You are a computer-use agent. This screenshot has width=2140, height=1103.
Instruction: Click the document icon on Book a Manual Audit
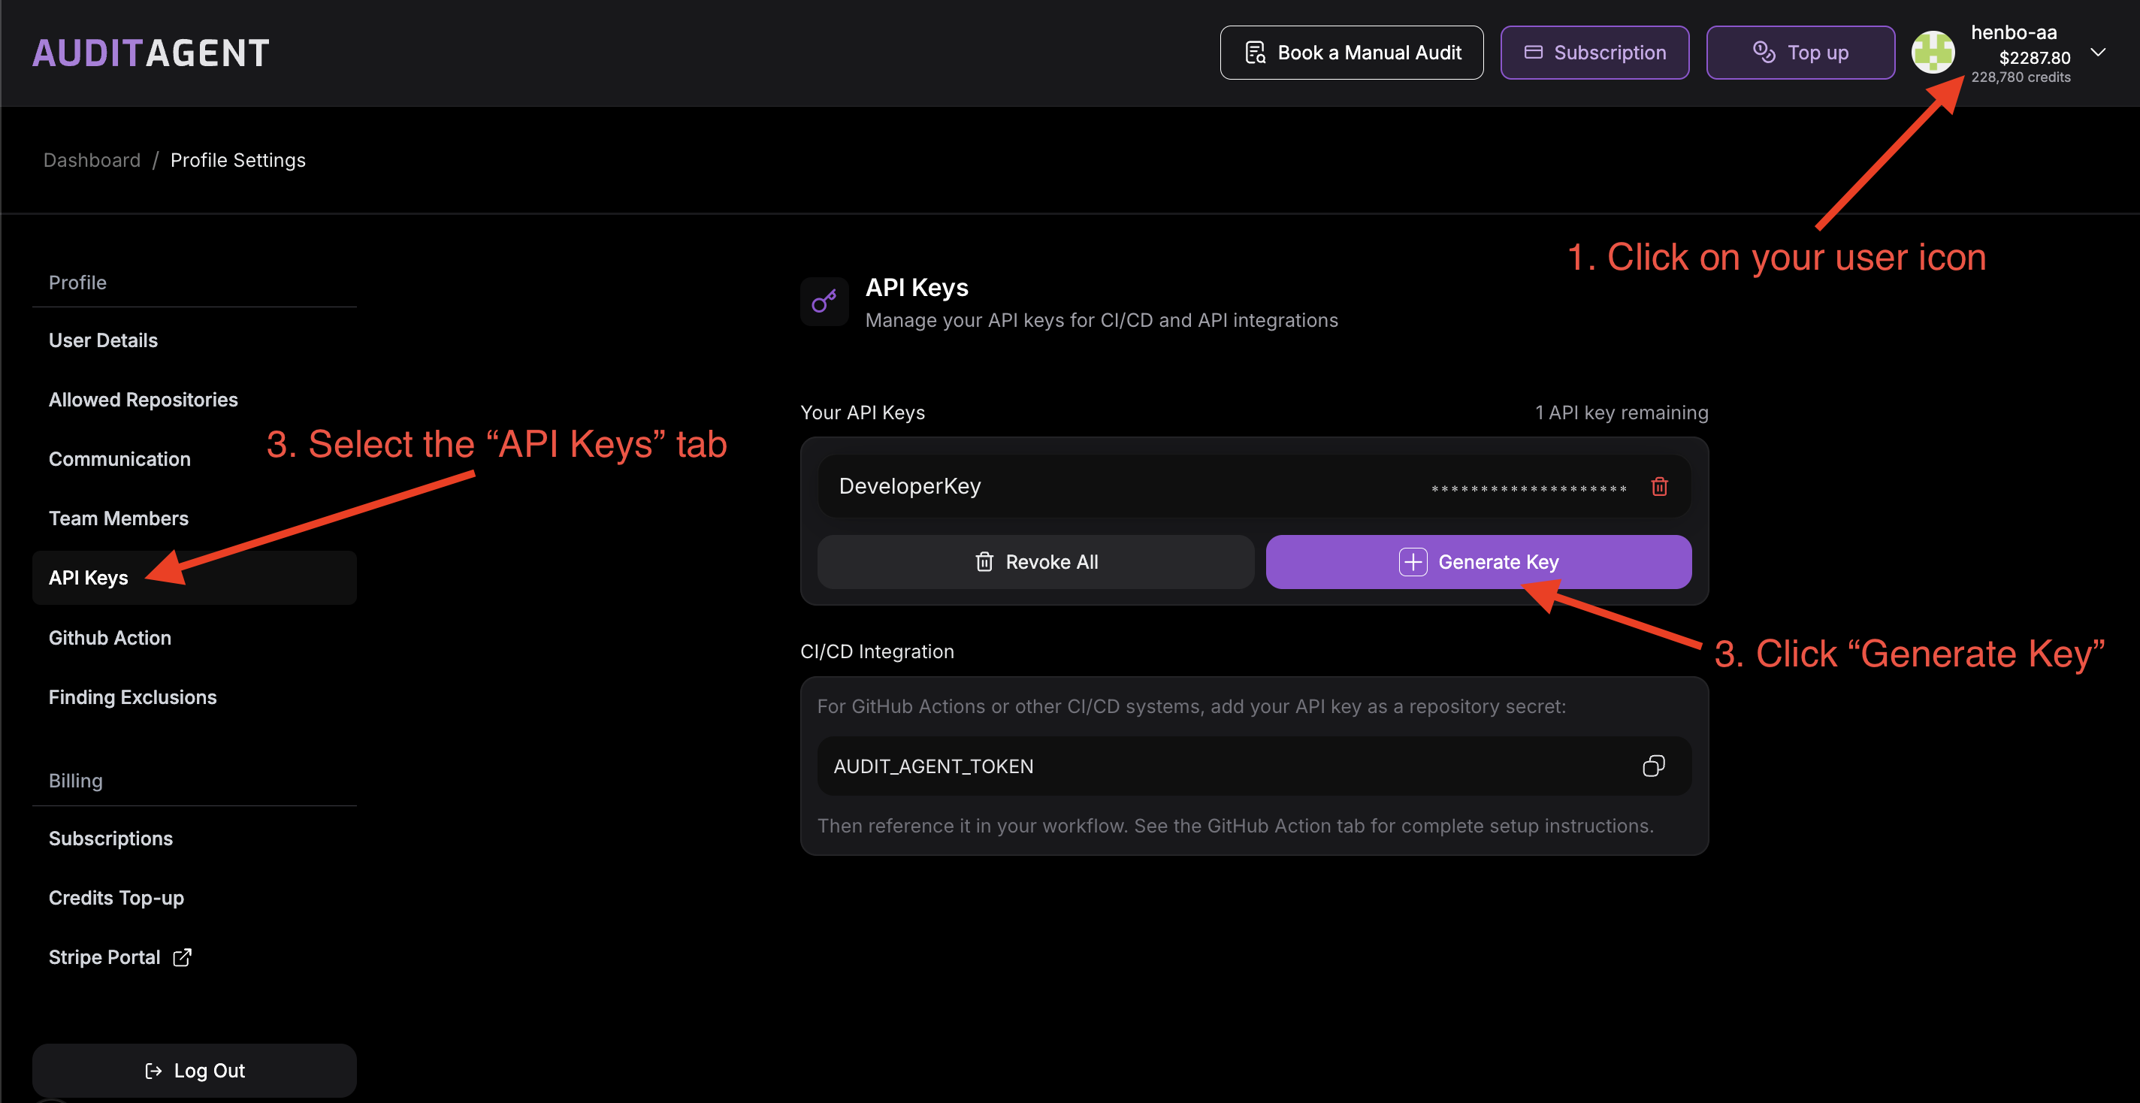[x=1256, y=52]
